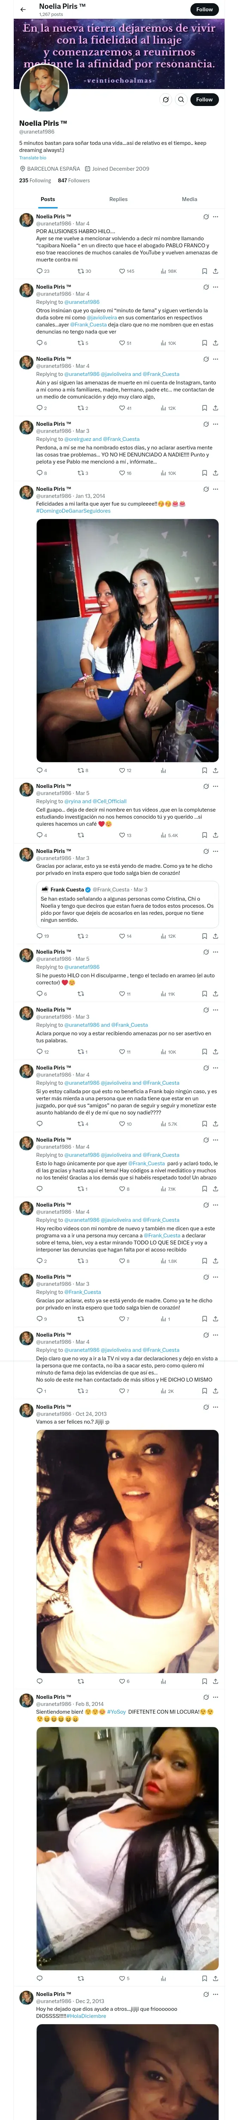Expand the three-dot menu on "Cell guapo" post

[215, 786]
